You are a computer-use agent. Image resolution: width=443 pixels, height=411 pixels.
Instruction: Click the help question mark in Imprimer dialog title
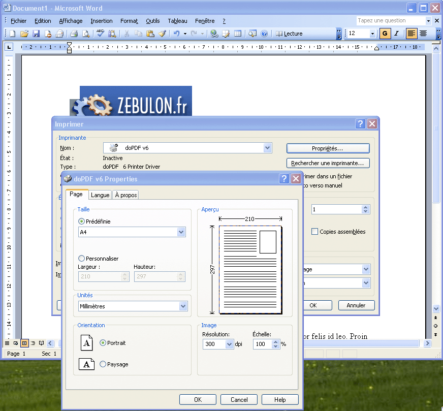(x=360, y=124)
